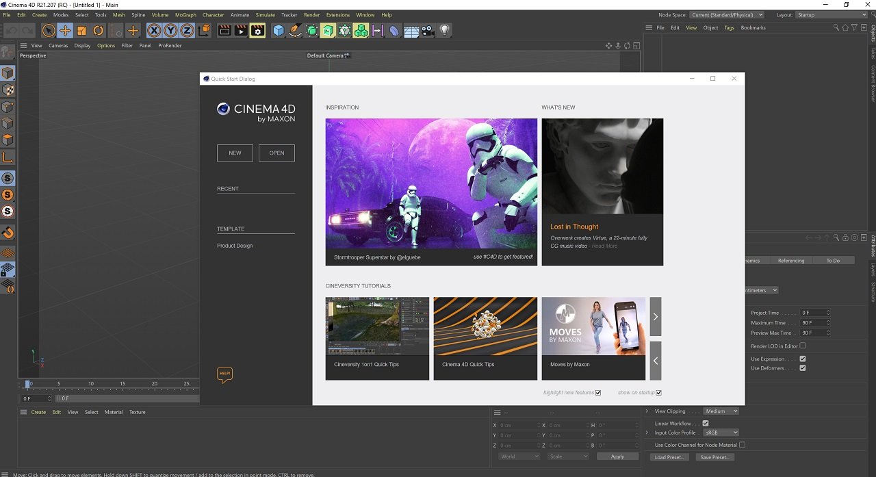Add a Camera object from toolbar
Viewport: 876px width, 477px height.
click(x=428, y=30)
